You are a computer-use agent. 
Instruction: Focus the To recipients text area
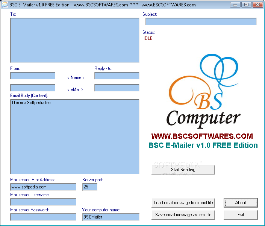(75, 40)
